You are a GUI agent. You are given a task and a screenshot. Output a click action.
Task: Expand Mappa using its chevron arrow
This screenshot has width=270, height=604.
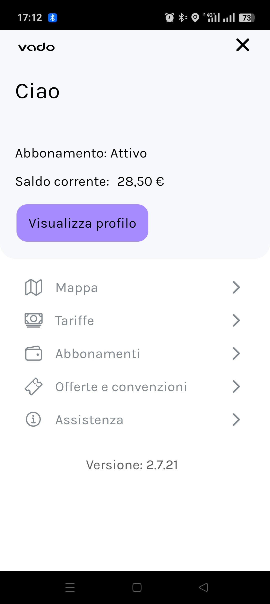[236, 287]
